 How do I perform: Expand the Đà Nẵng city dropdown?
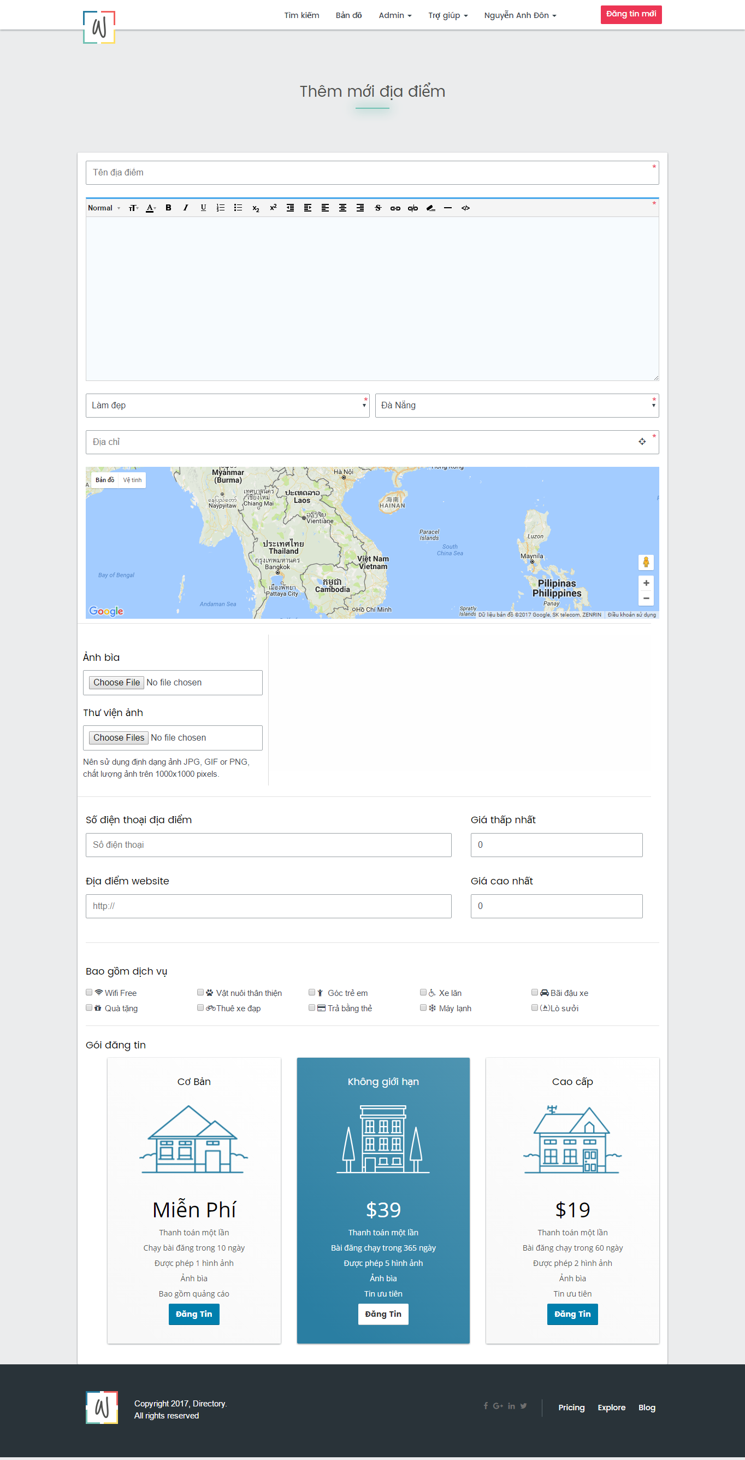tap(516, 406)
